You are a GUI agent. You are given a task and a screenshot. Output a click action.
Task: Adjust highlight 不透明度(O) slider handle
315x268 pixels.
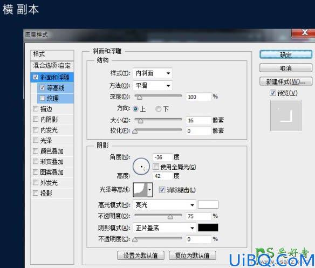170,217
